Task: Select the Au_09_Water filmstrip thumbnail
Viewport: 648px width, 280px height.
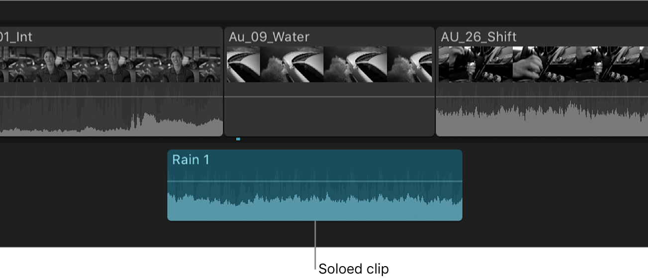Action: point(329,65)
